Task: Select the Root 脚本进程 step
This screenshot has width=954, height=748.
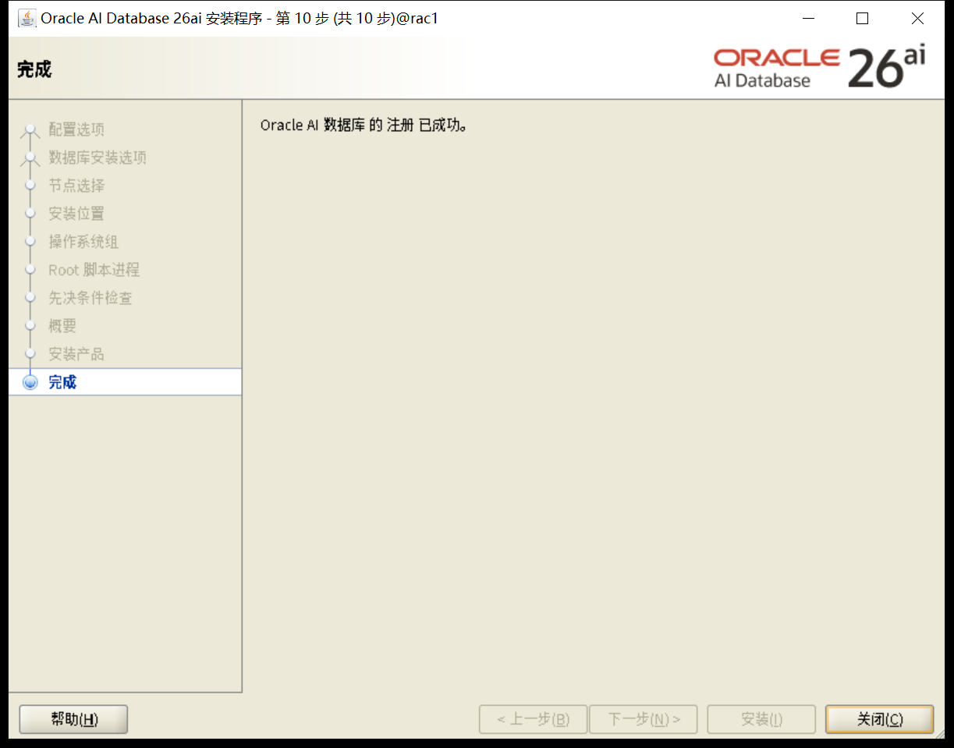Action: click(x=94, y=270)
